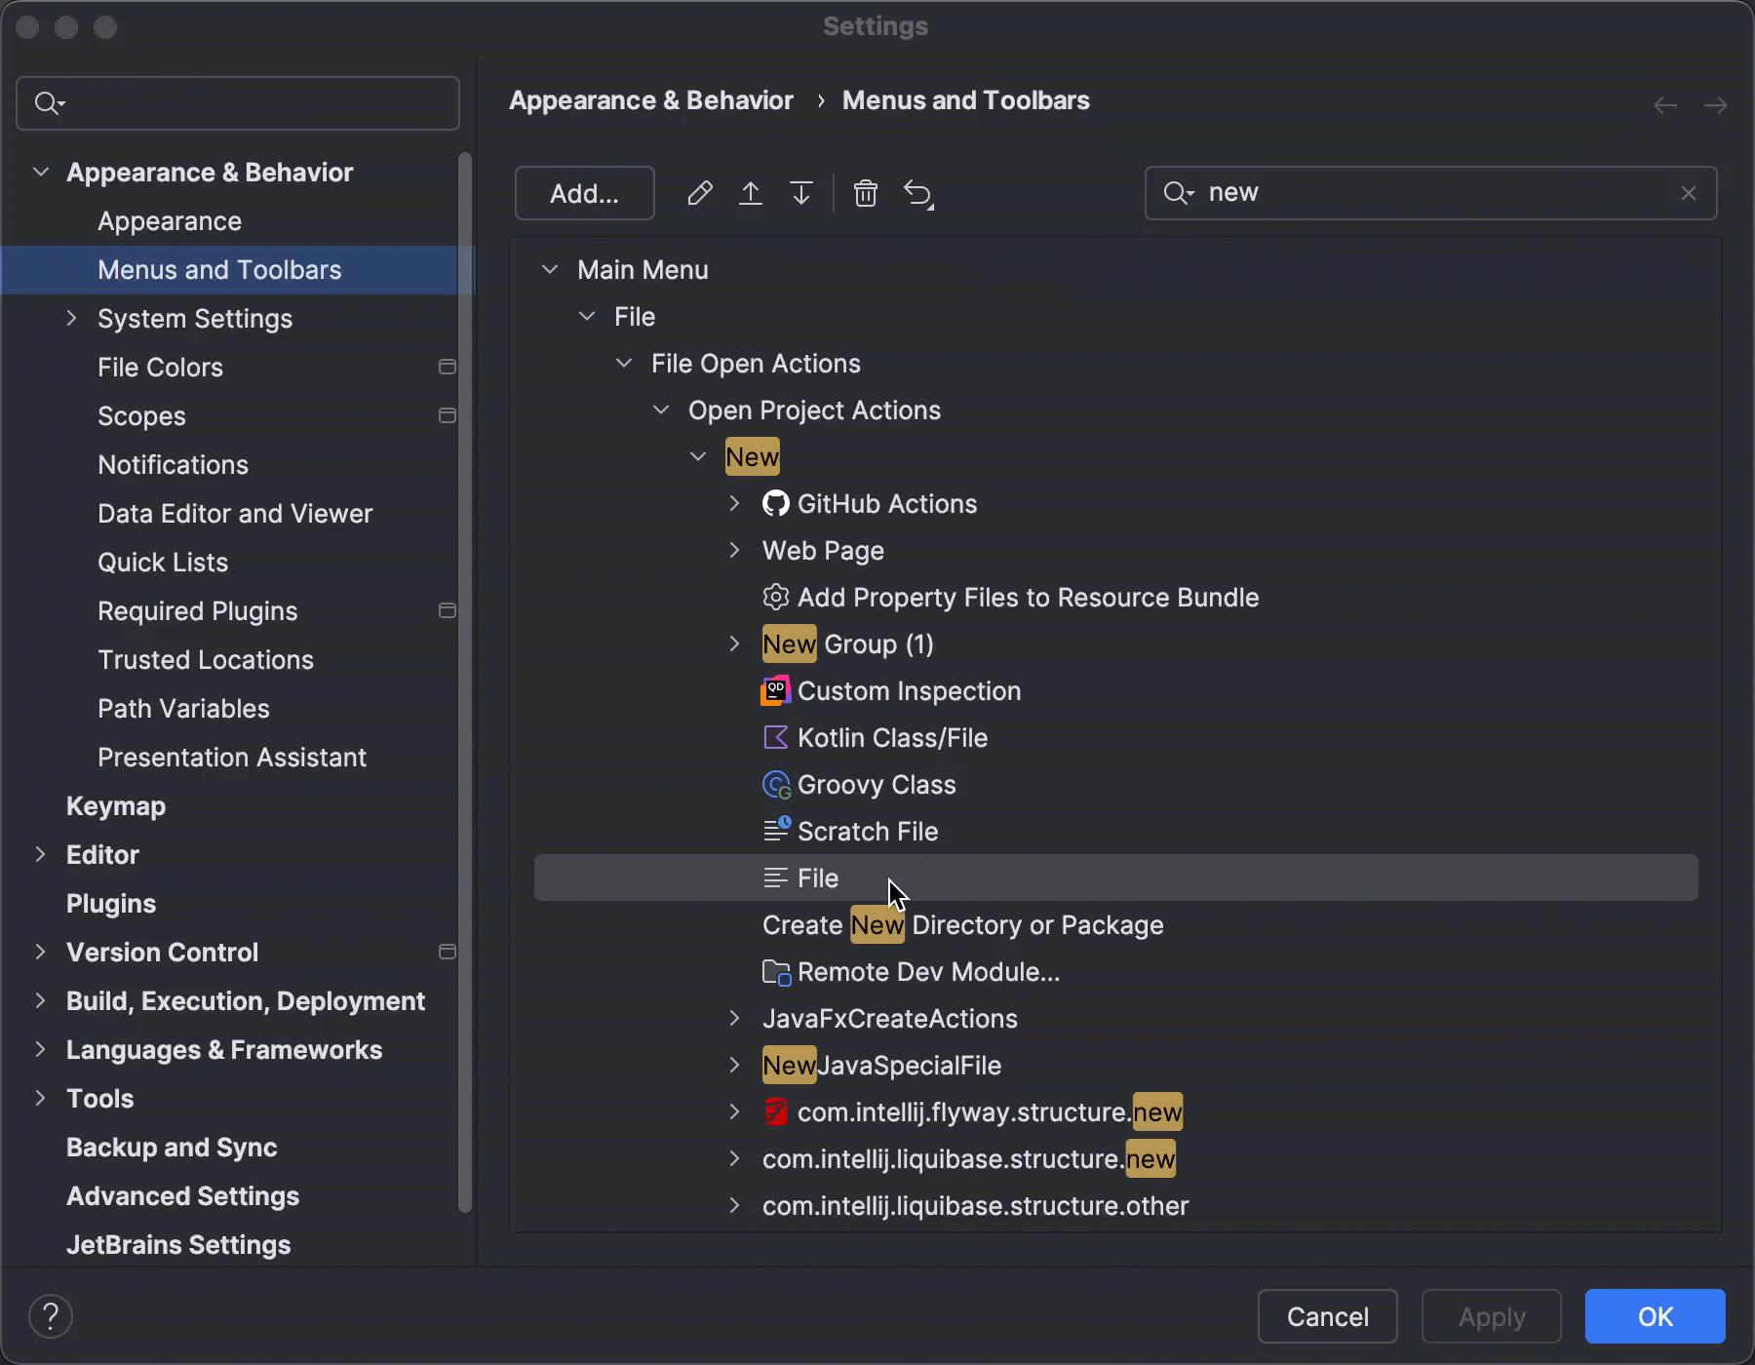
Task: Click the Custom Inspection Qodana icon
Action: (x=775, y=690)
